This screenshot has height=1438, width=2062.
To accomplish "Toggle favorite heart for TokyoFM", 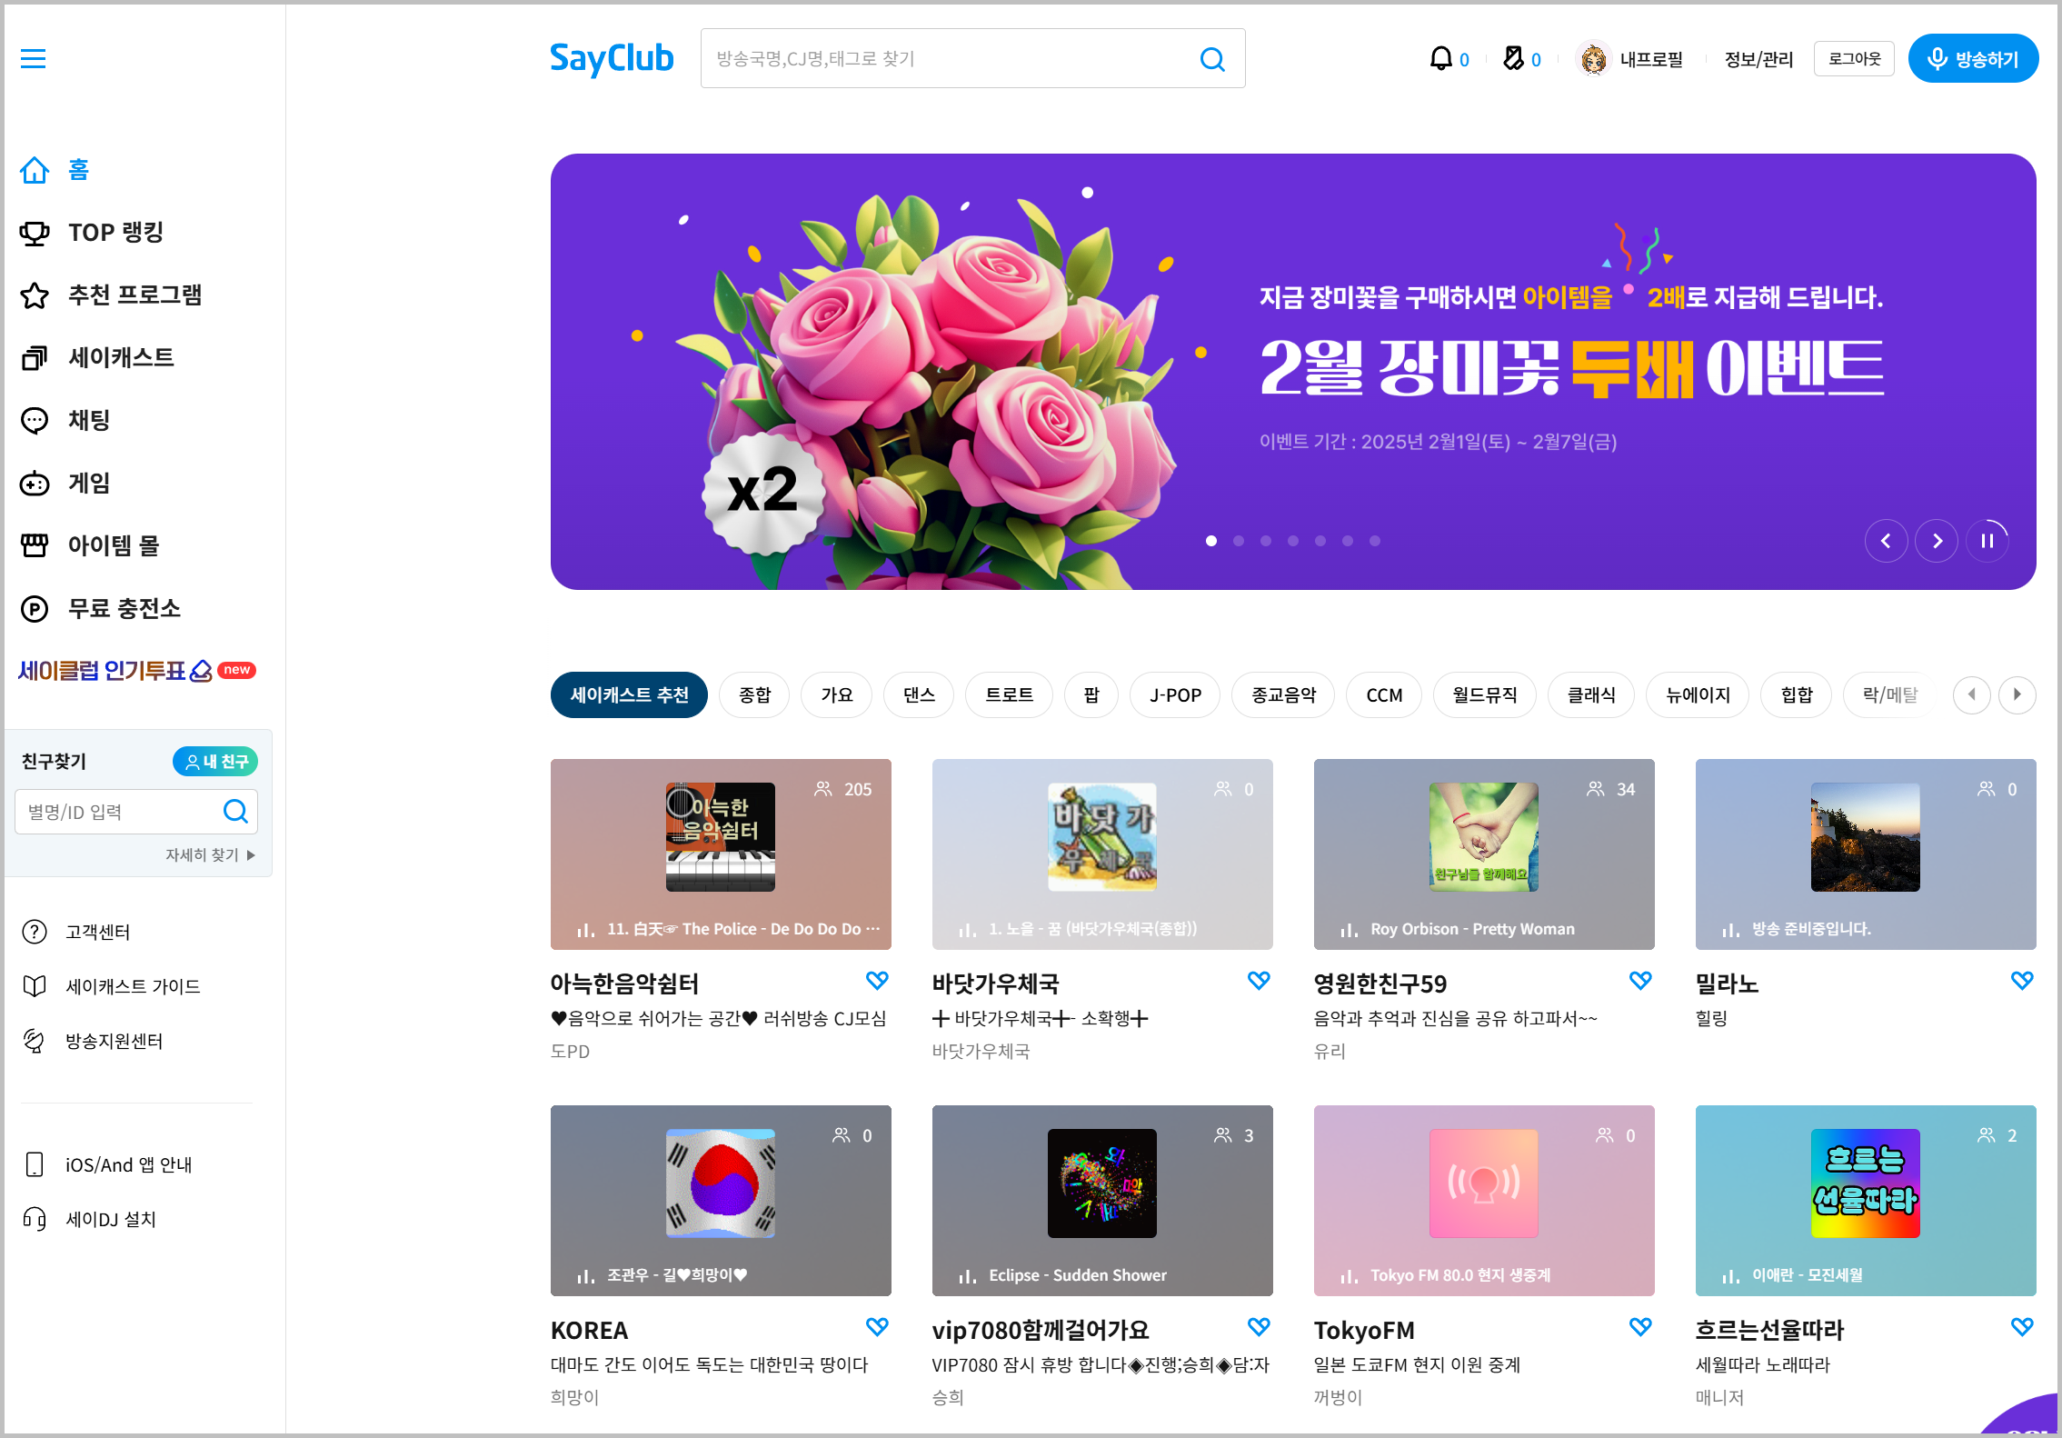I will tap(1640, 1327).
